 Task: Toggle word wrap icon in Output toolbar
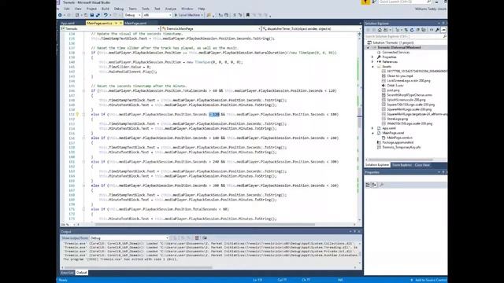pyautogui.click(x=205, y=238)
